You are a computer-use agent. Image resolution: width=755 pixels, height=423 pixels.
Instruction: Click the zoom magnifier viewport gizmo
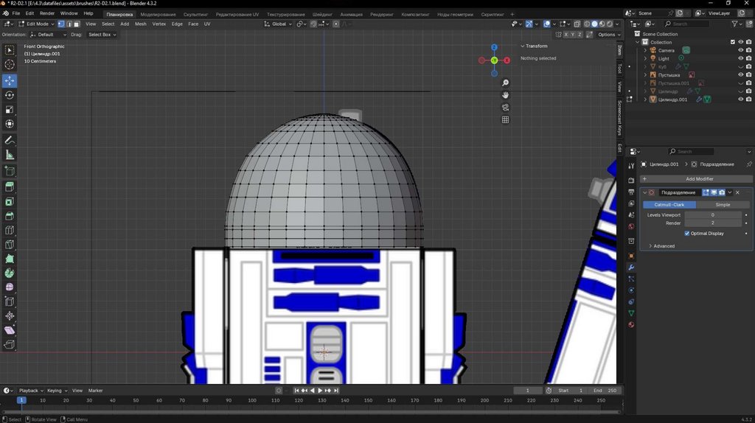point(506,83)
